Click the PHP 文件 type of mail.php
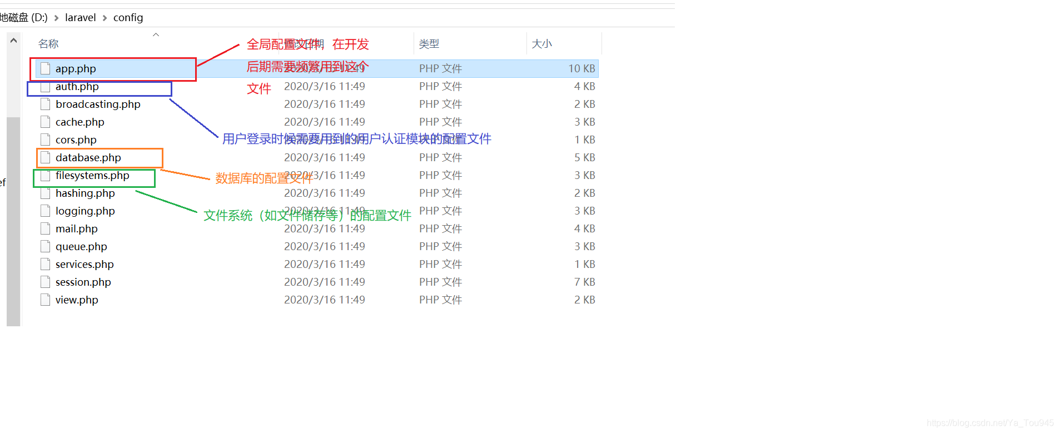Viewport: 1059px width, 433px height. click(x=440, y=228)
